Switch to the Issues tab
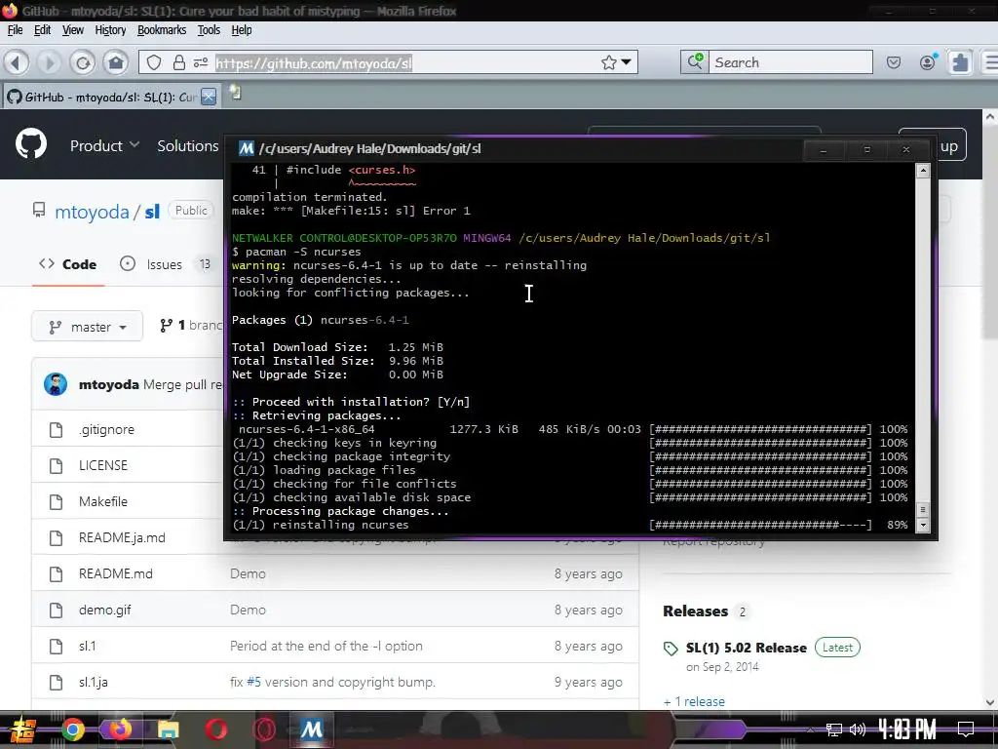Screen dimensions: 998x749 point(166,264)
